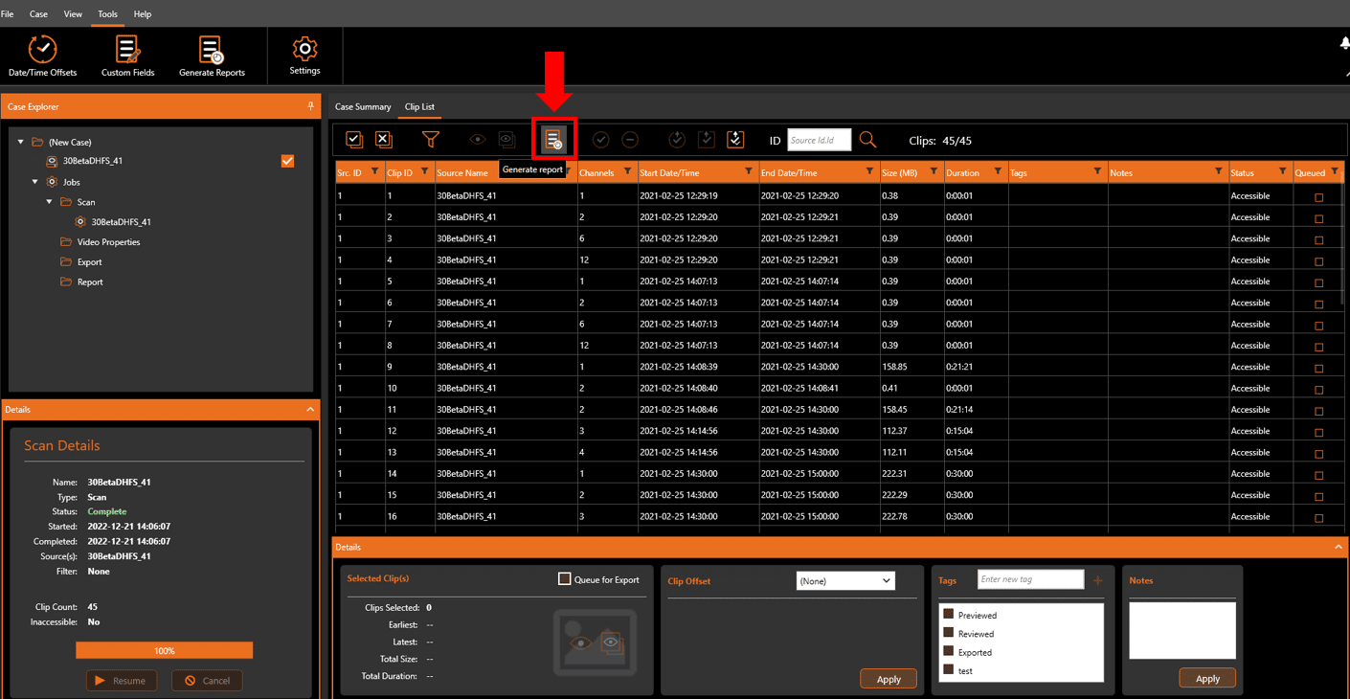Check the test tag box

949,670
